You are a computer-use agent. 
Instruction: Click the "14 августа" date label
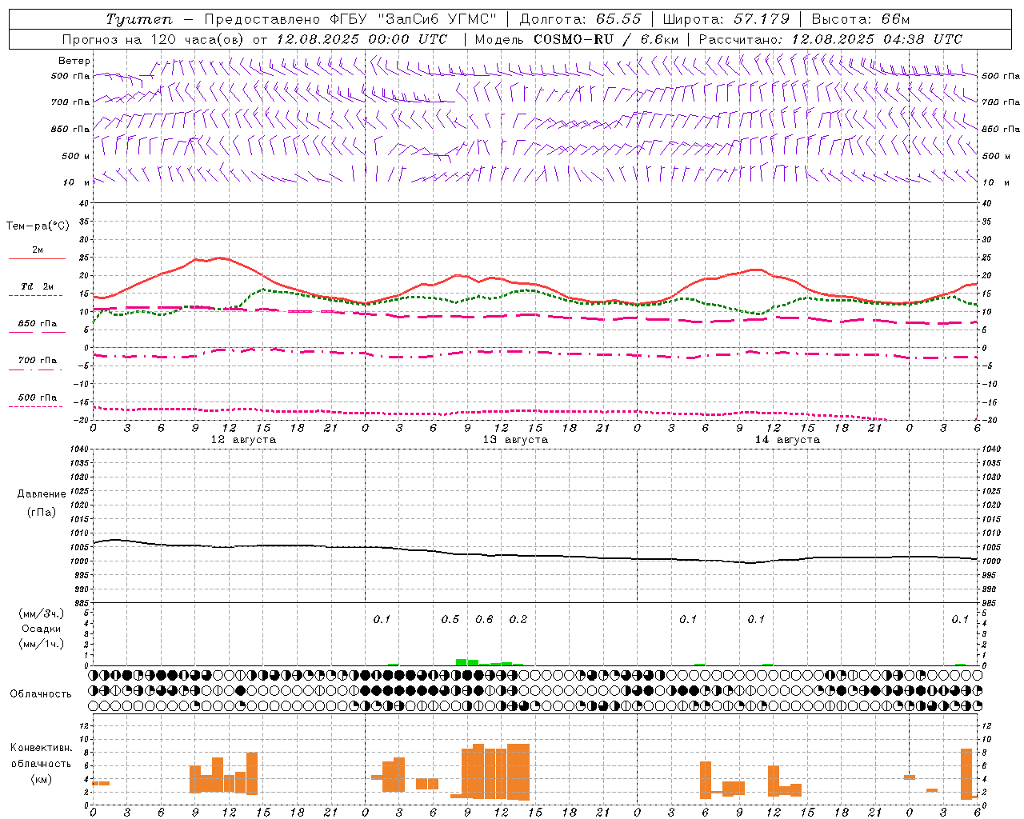(x=787, y=440)
